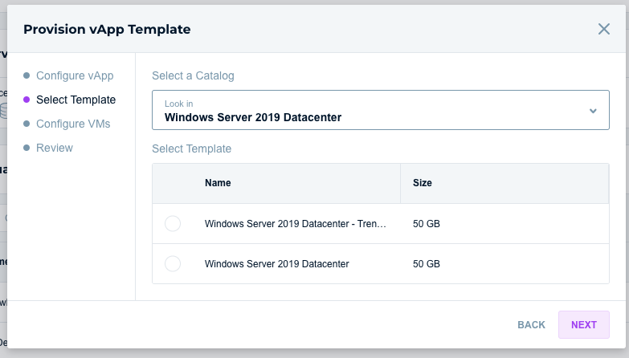Click the gray bullet beside Review
629x358 pixels.
27,148
